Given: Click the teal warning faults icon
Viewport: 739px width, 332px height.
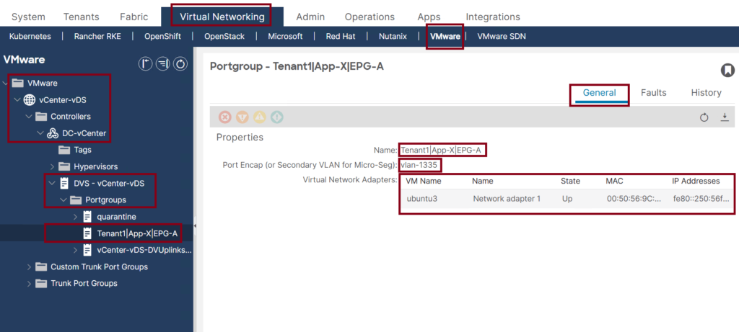Looking at the screenshot, I should 277,117.
